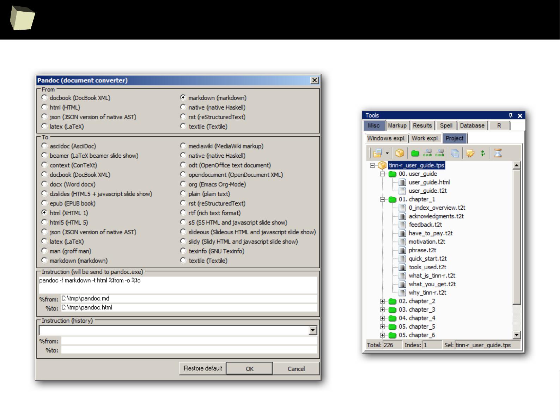Open the Database tab
The height and width of the screenshot is (420, 560).
(x=472, y=126)
